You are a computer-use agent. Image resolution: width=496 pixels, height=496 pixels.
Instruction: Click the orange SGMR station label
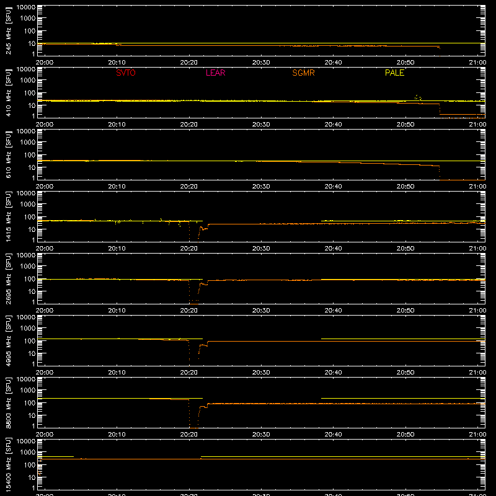click(303, 73)
